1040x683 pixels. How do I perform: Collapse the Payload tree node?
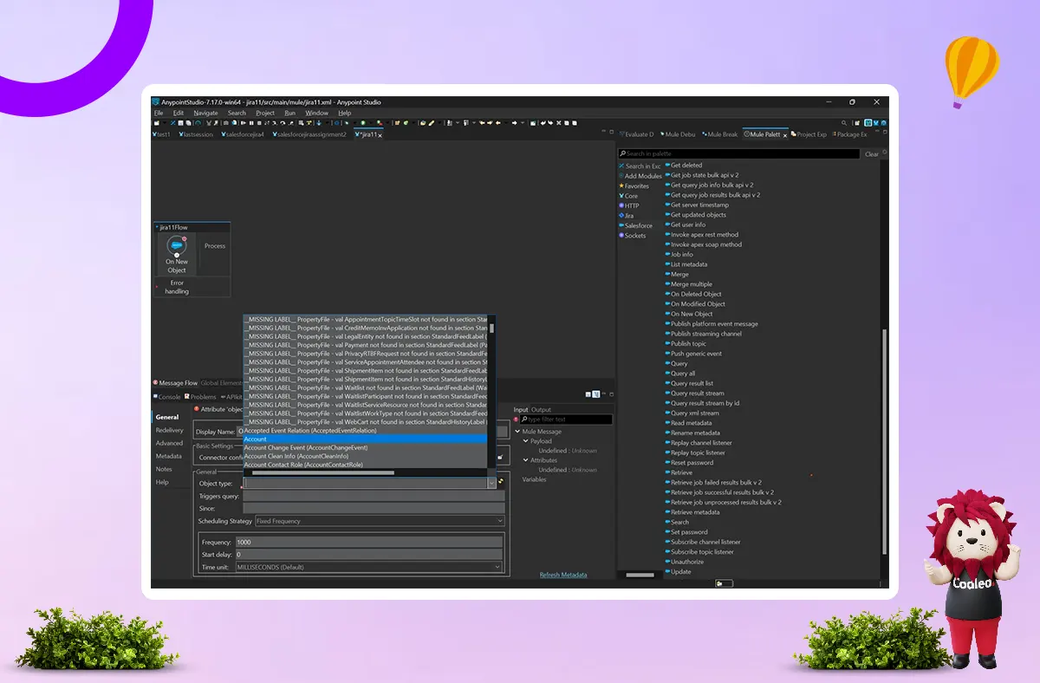click(x=525, y=441)
